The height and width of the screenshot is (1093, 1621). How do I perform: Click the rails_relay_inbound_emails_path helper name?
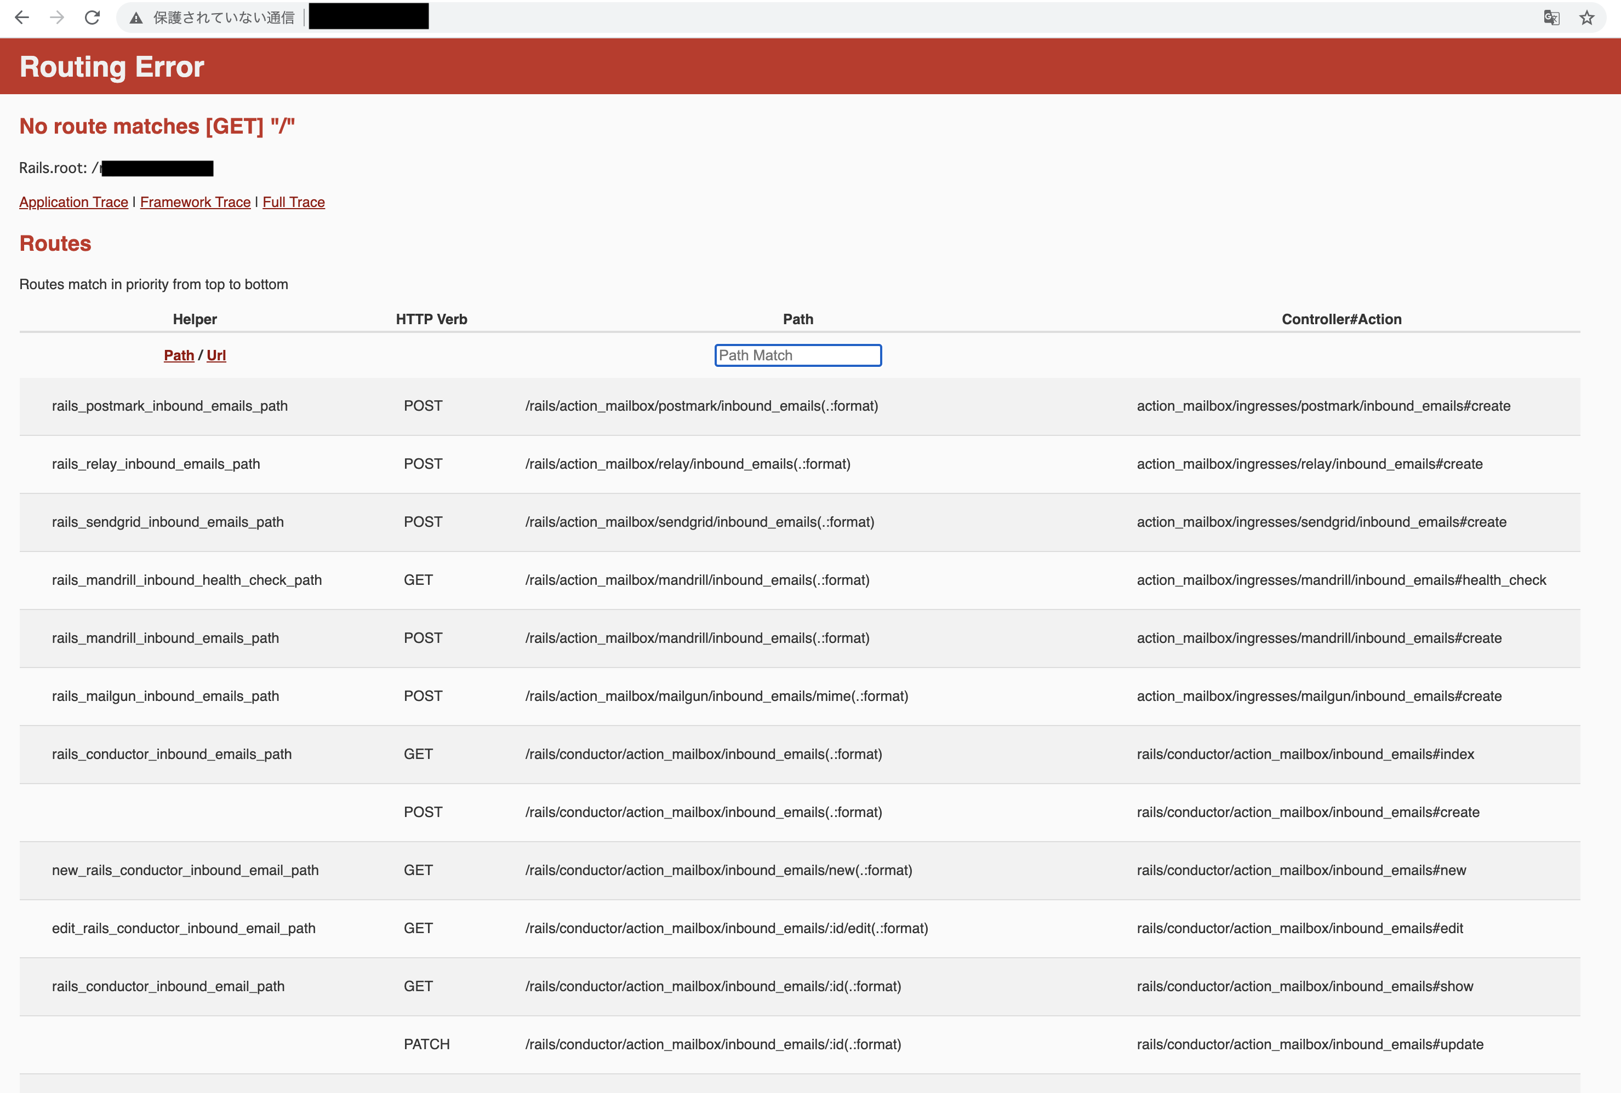point(156,464)
